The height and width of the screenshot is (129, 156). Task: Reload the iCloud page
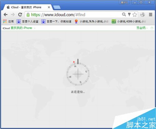point(20,15)
